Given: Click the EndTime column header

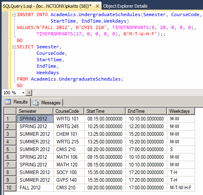Looking at the screenshot, I should click(146, 111).
